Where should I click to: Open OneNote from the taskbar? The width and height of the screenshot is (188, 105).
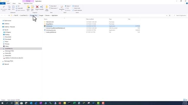[x=41, y=103]
